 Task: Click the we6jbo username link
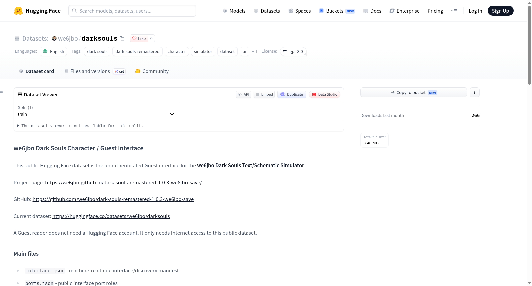click(68, 38)
